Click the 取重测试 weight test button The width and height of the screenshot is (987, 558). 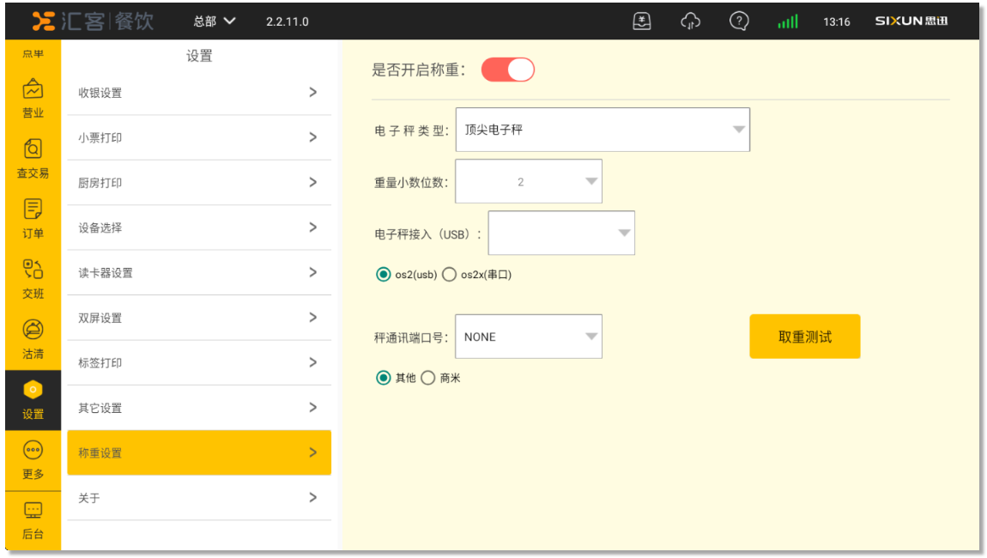pos(804,337)
